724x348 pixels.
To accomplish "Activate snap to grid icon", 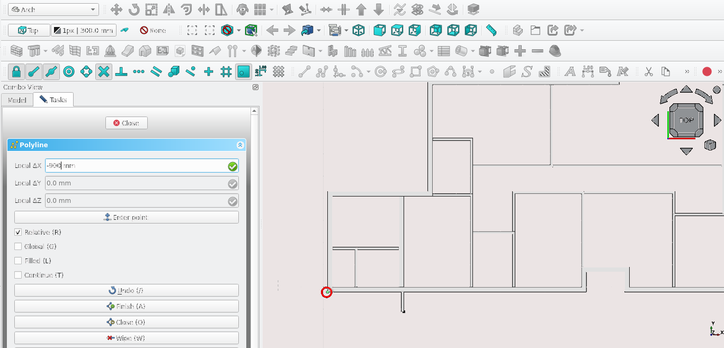I will [226, 72].
